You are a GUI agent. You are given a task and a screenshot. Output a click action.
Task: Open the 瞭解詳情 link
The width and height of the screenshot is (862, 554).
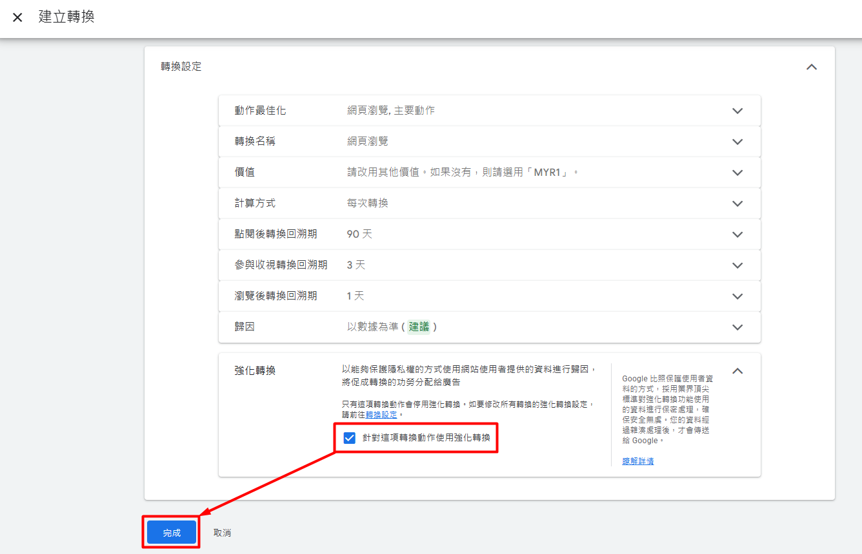coord(637,461)
